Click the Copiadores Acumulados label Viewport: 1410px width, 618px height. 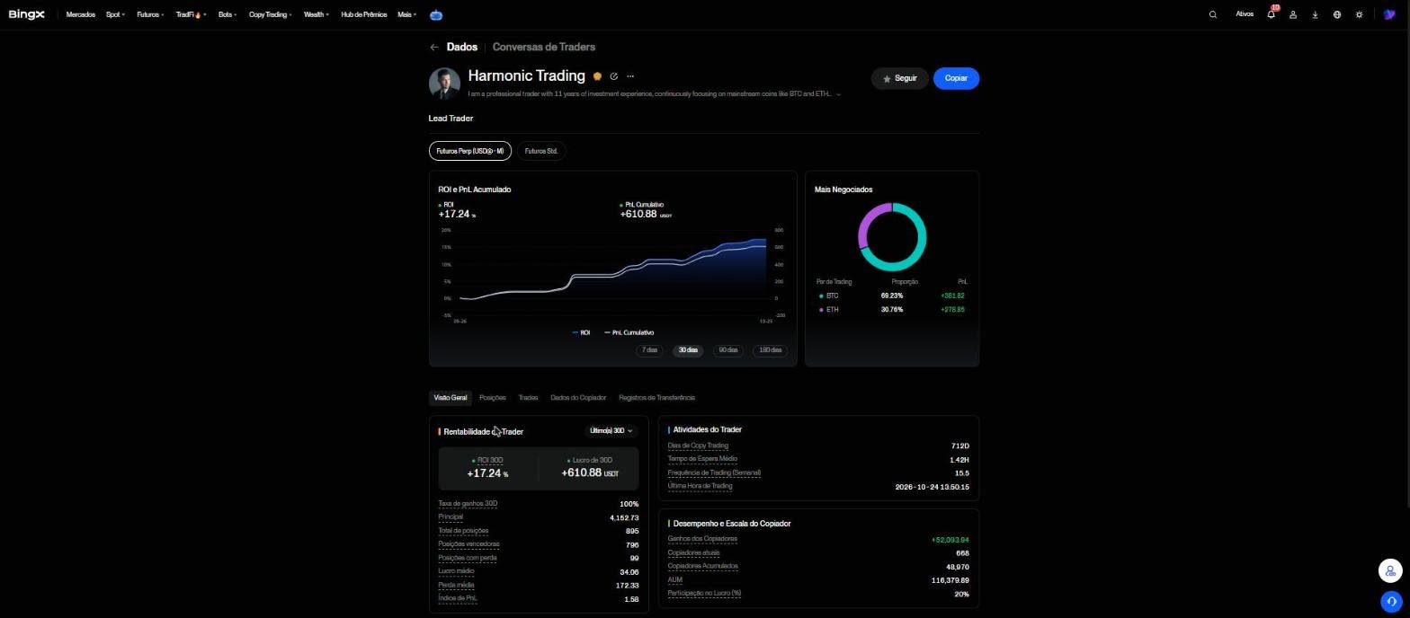[x=702, y=566]
